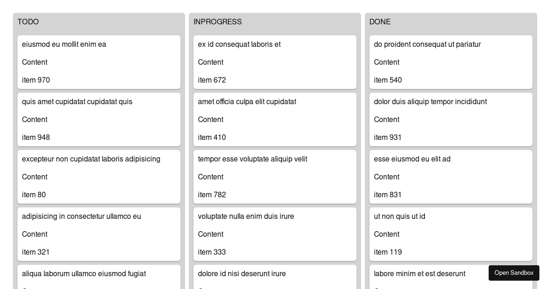Select the card with item 948
The height and width of the screenshot is (289, 550).
point(99,119)
